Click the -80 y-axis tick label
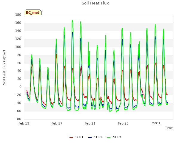This screenshot has width=191, height=143. (x=19, y=119)
